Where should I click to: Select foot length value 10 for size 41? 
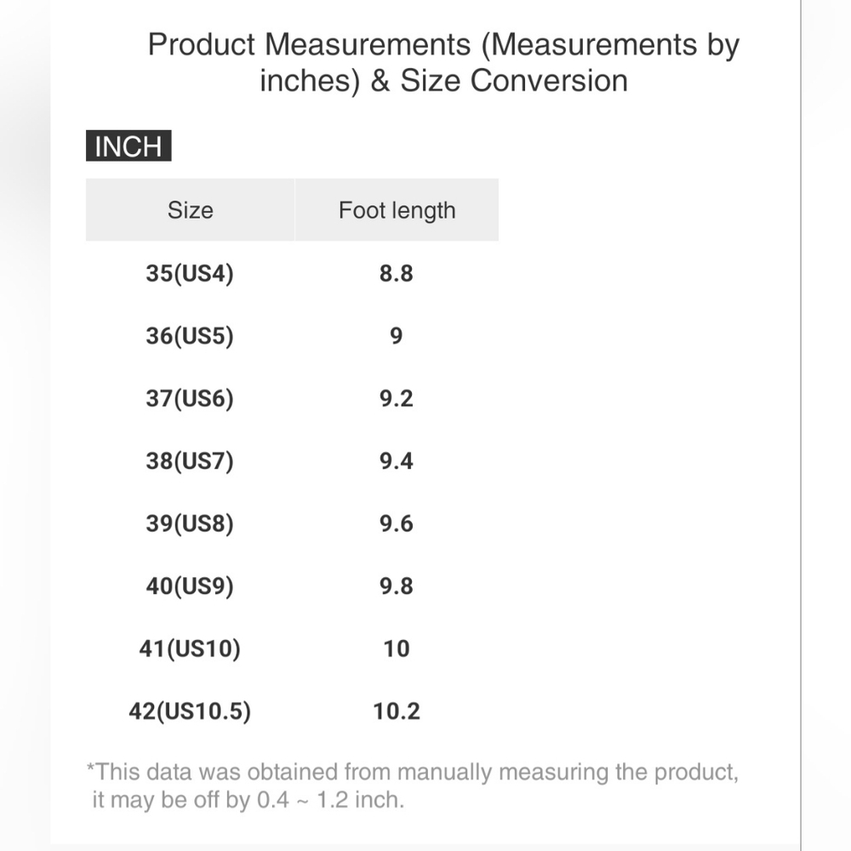coord(397,648)
